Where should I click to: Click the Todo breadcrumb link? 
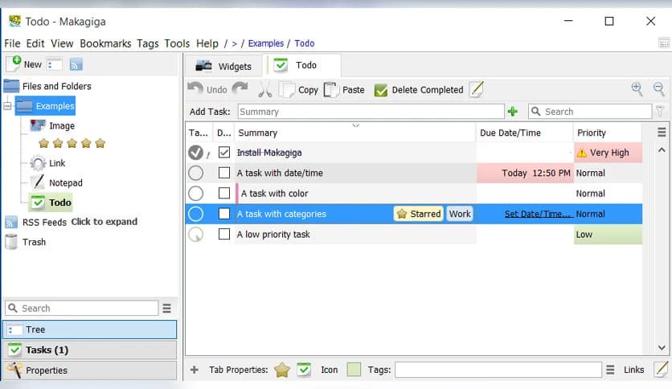(x=305, y=43)
